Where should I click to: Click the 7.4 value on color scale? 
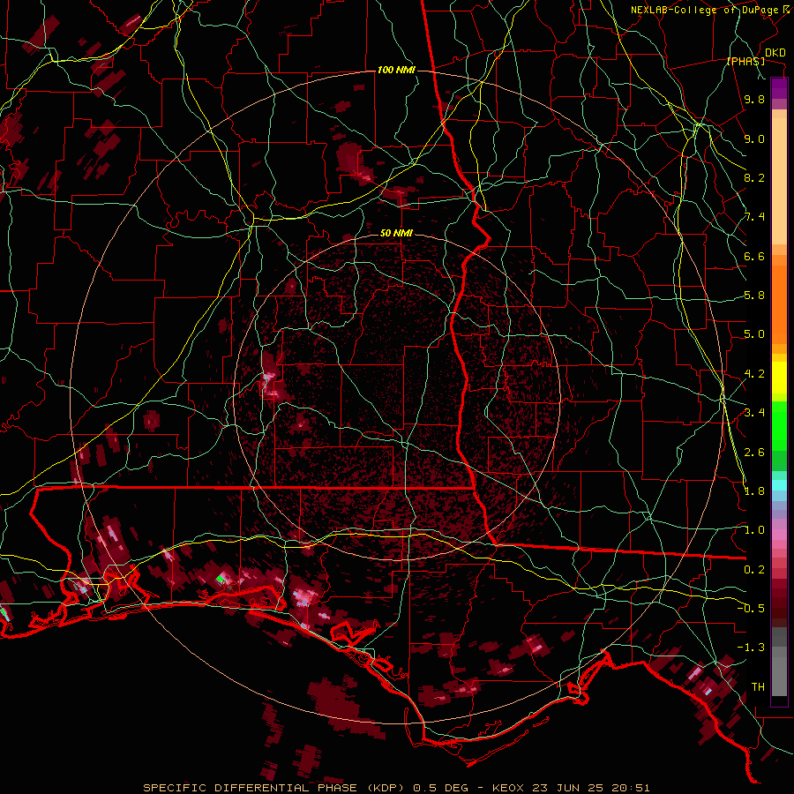coord(754,217)
